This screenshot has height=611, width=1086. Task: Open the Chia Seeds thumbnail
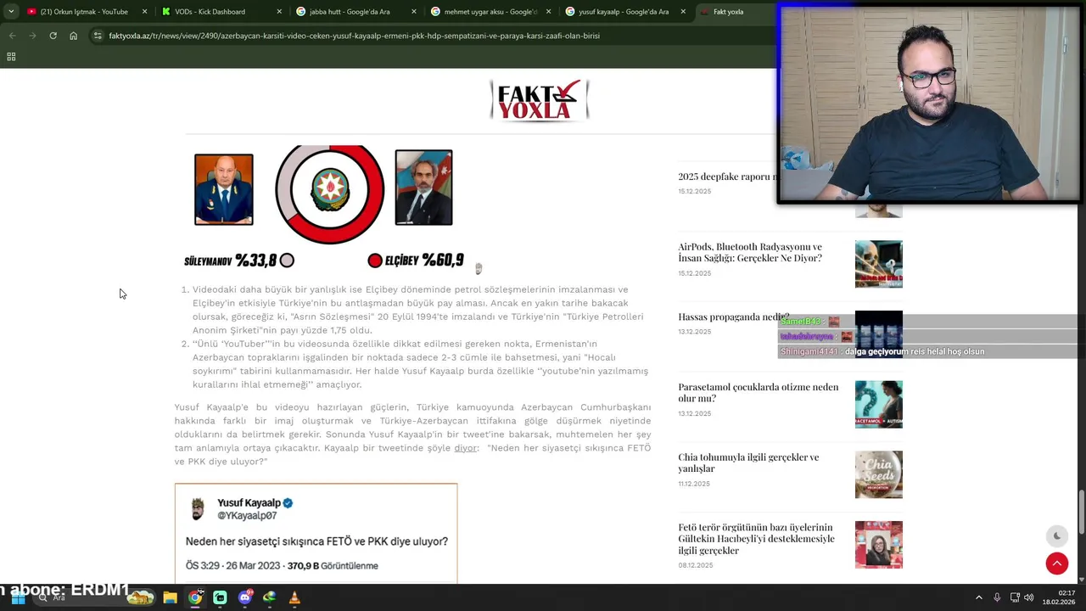[879, 474]
